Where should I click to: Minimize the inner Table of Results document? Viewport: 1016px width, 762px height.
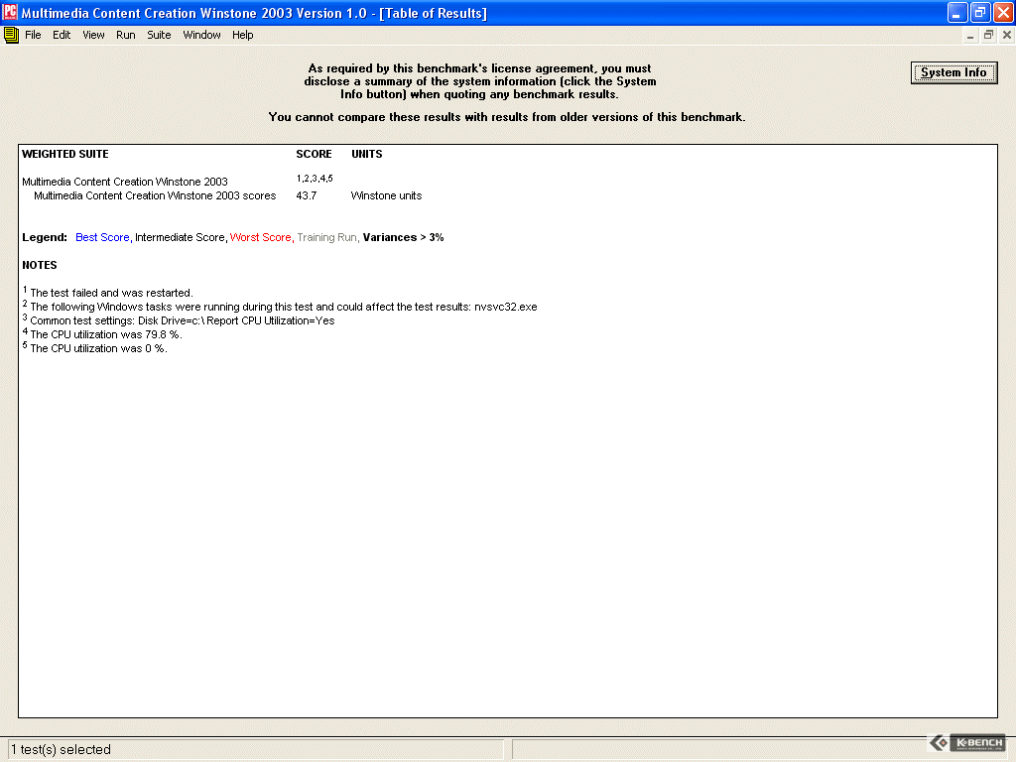coord(970,36)
